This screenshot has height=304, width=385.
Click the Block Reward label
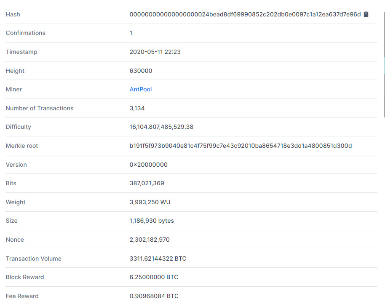(25, 277)
